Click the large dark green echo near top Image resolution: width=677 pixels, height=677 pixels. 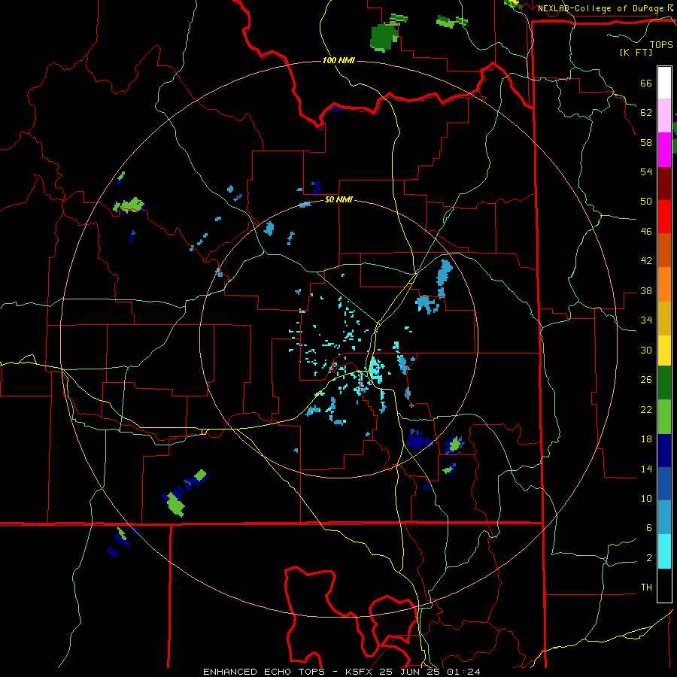click(384, 38)
